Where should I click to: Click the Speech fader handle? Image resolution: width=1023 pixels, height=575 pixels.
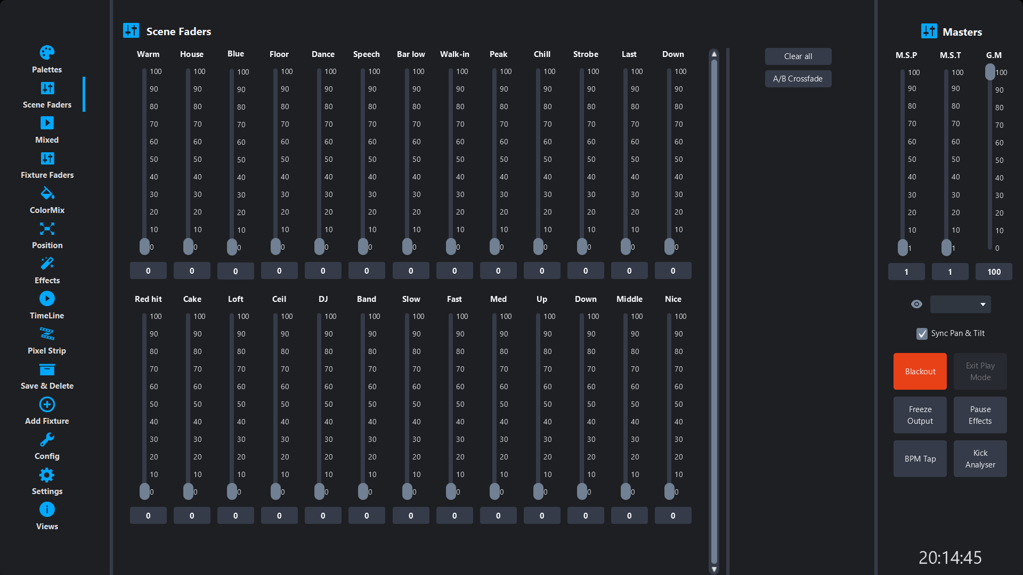tap(363, 247)
